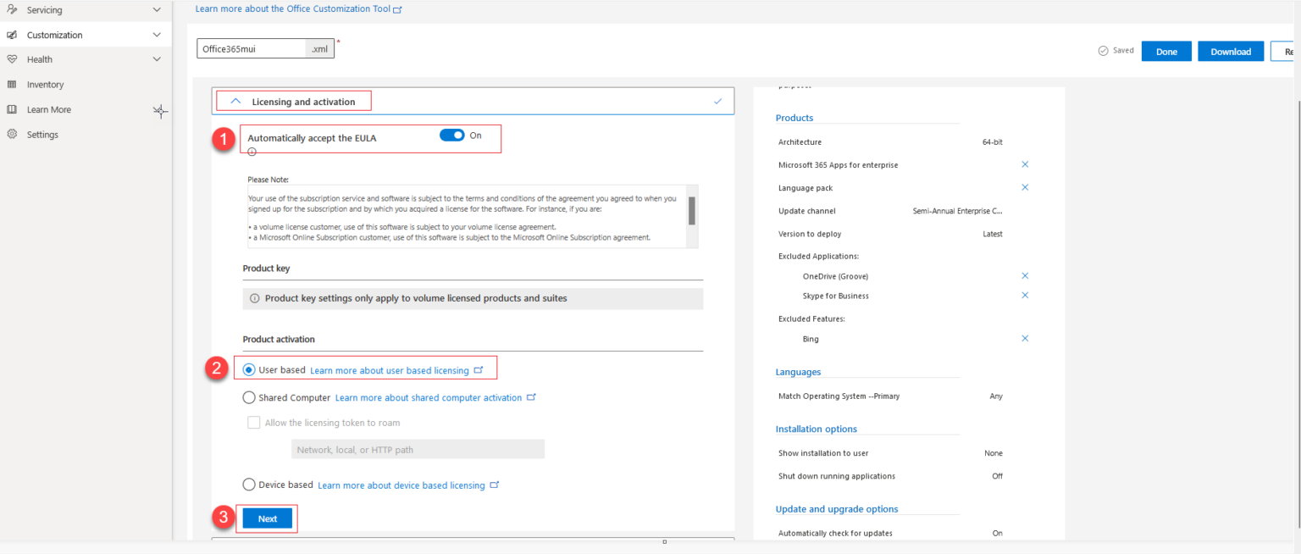Screen dimensions: 1301x554
Task: Remove Bing from Excluded Features via X
Action: click(x=1025, y=338)
